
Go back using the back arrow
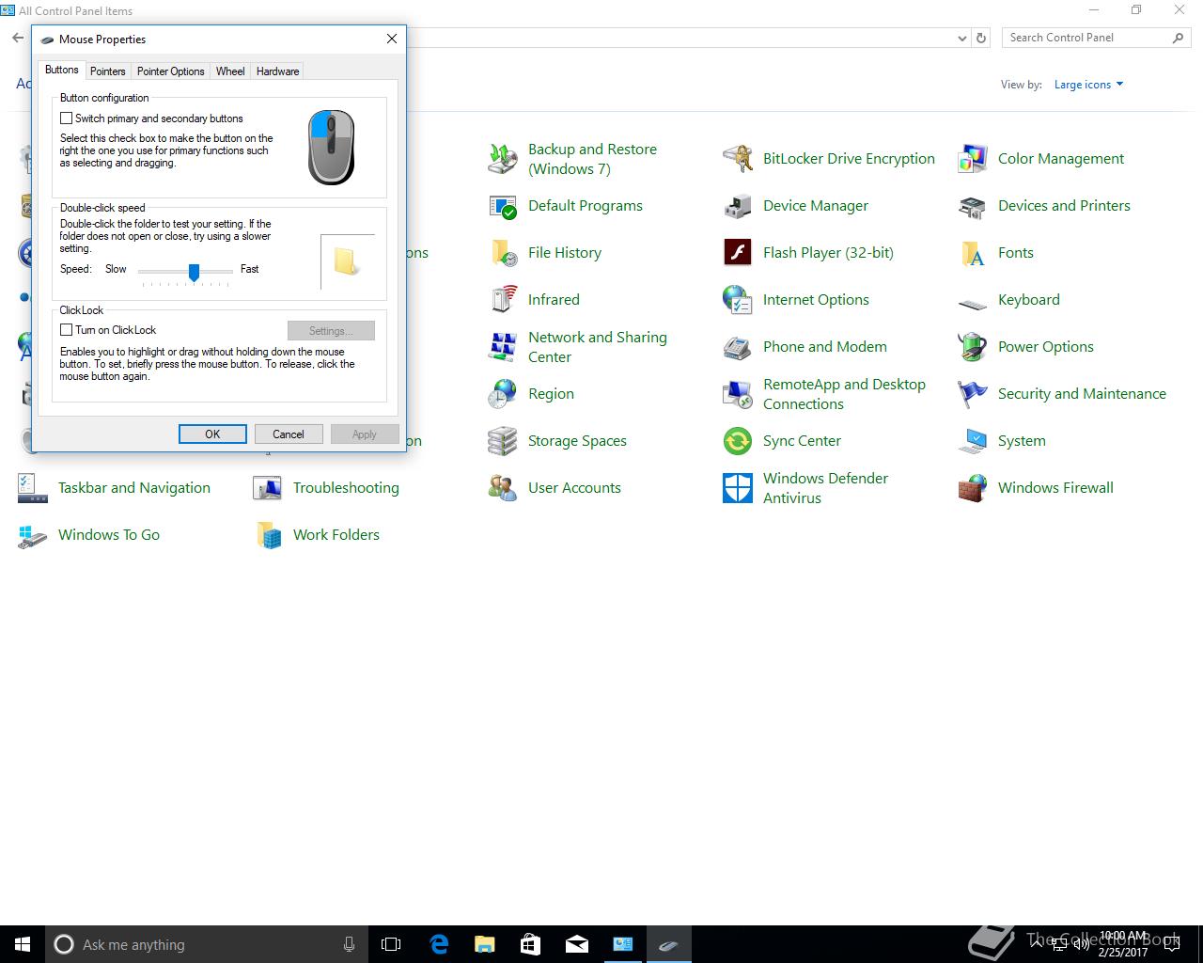(18, 39)
